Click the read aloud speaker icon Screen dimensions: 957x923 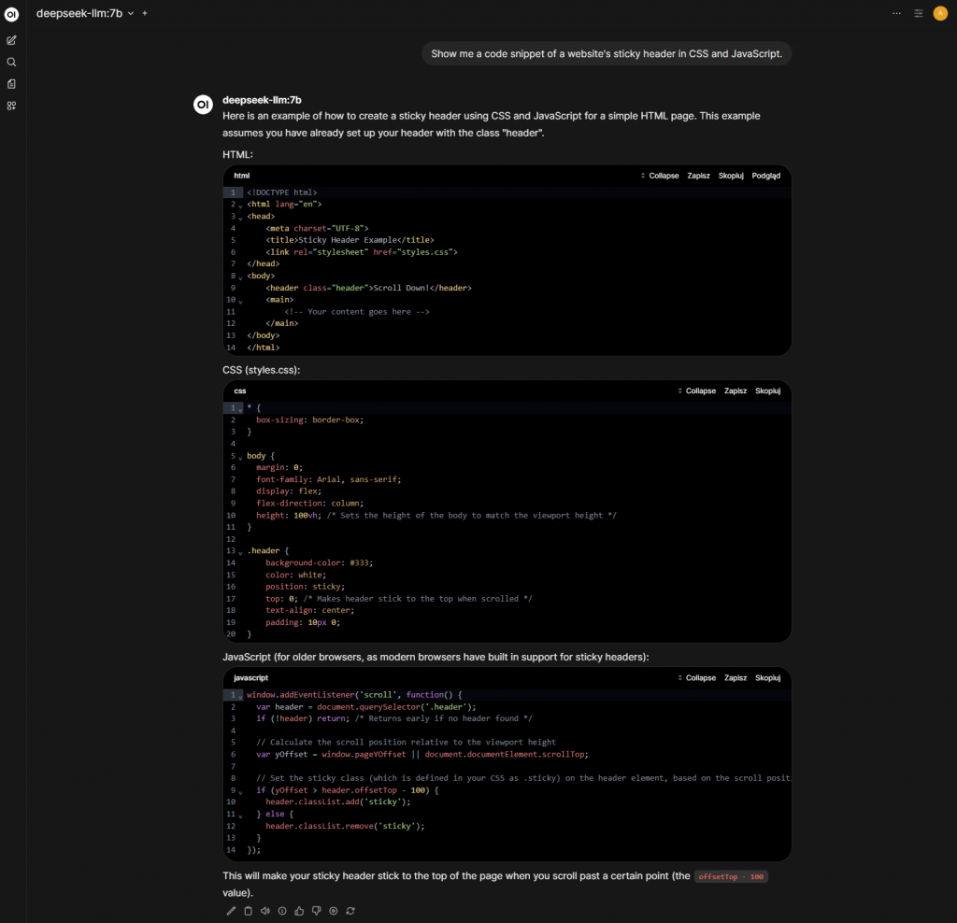pyautogui.click(x=264, y=911)
